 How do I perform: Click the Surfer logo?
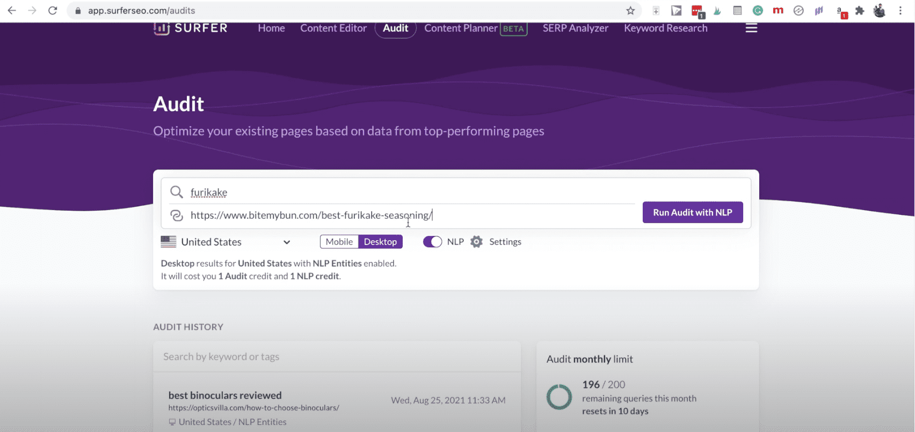click(x=191, y=28)
